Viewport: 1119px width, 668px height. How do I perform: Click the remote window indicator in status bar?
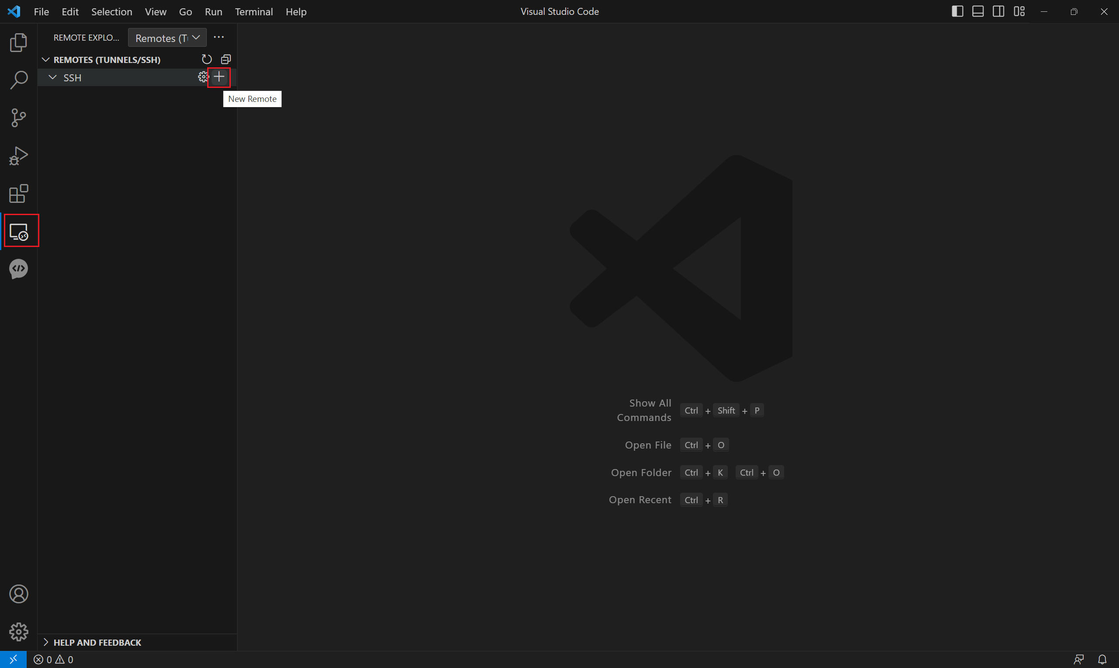pyautogui.click(x=13, y=659)
